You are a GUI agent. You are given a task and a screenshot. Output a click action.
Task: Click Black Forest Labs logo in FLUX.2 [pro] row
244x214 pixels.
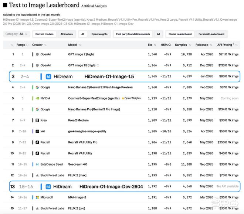pos(37,208)
